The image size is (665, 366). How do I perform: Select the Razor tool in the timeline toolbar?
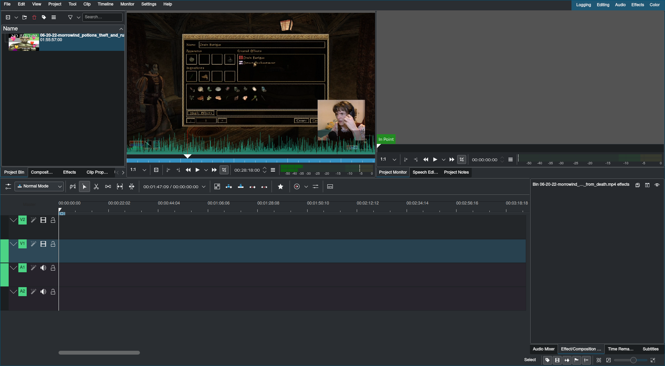pos(96,186)
